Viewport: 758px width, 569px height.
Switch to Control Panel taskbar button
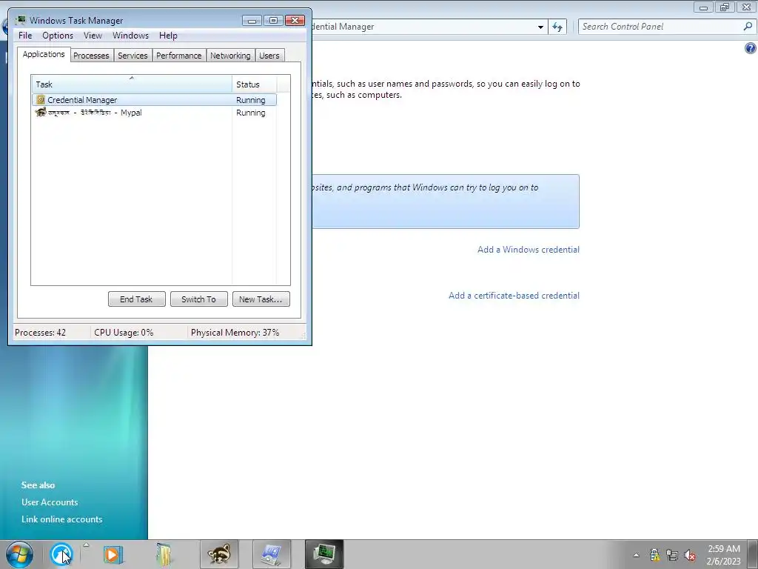(271, 554)
